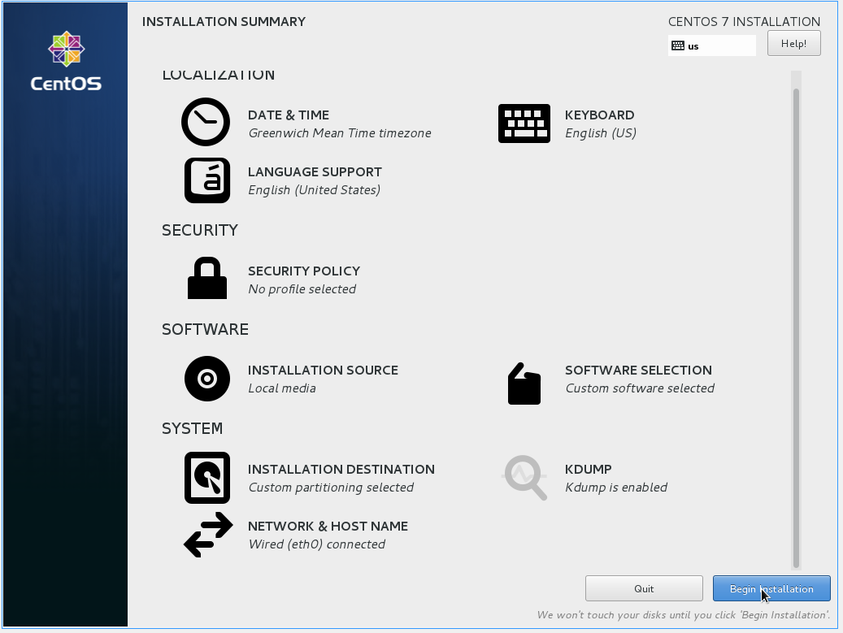
Task: Click the Security Policy padlock icon
Action: point(206,279)
